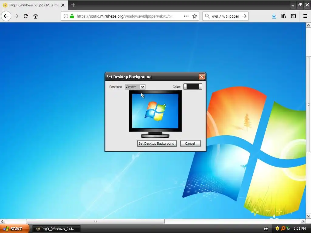Click the Set Desktop Background button

point(157,144)
